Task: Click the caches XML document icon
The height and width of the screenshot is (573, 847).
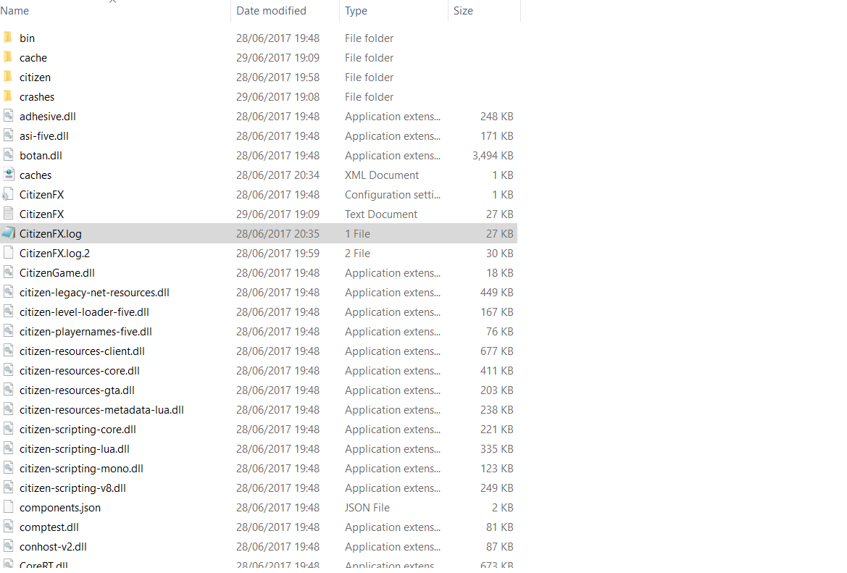Action: tap(8, 174)
